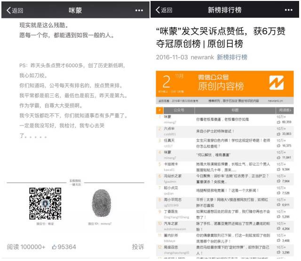This screenshot has width=301, height=261.
Task: Tap thumbs-up icon next to 60,359
Action: pyautogui.click(x=278, y=122)
